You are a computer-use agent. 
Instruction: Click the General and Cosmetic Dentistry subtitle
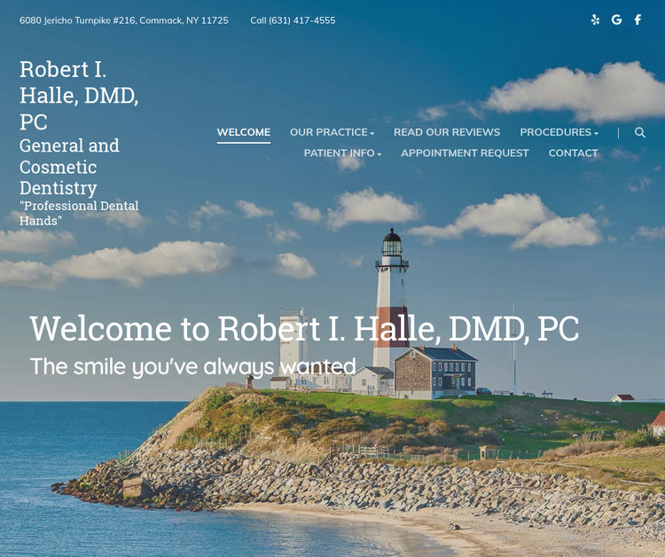pos(69,166)
